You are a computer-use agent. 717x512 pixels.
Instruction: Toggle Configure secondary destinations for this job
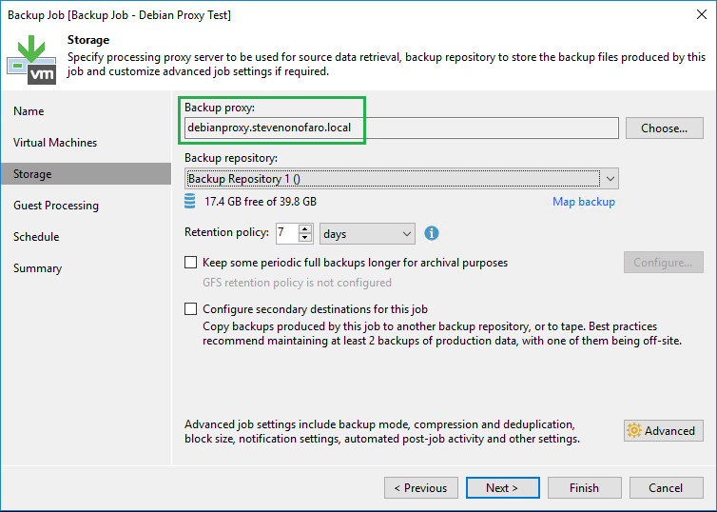[191, 309]
